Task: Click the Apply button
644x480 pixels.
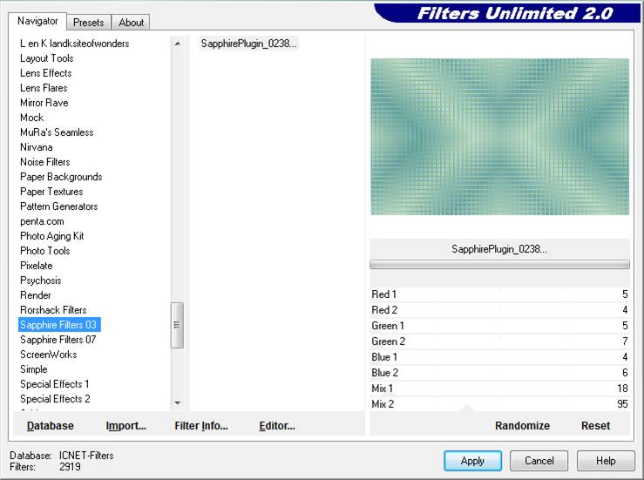Action: pos(472,461)
